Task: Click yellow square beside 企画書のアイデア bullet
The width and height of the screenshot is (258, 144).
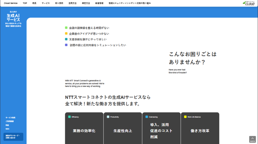Action: tap(66, 33)
